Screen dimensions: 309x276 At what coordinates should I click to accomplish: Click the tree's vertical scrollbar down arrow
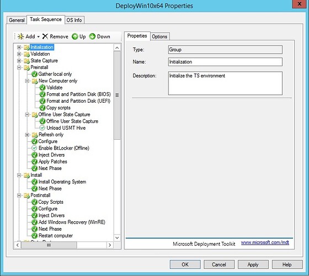coord(117,238)
